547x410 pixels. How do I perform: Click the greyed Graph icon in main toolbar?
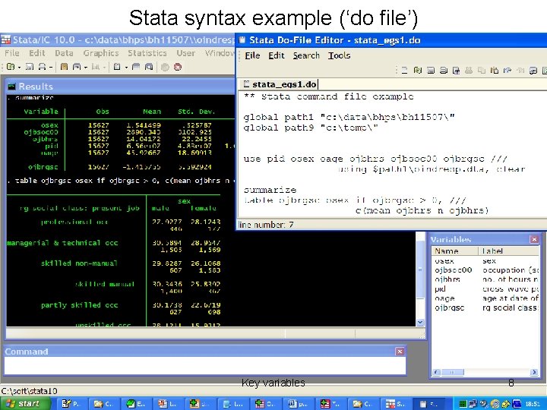click(x=95, y=67)
